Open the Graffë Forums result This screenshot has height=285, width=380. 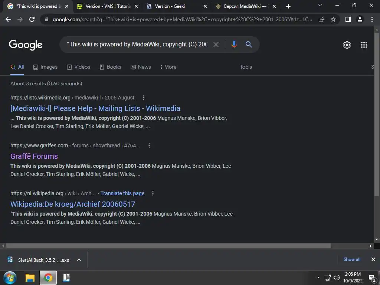tap(34, 156)
